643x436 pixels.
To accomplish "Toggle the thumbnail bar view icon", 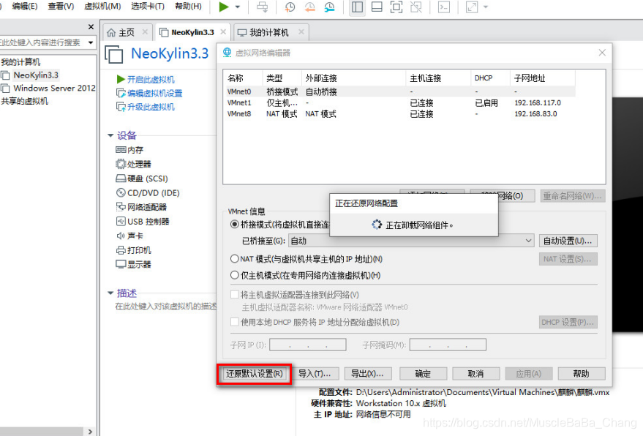I will coord(377,7).
